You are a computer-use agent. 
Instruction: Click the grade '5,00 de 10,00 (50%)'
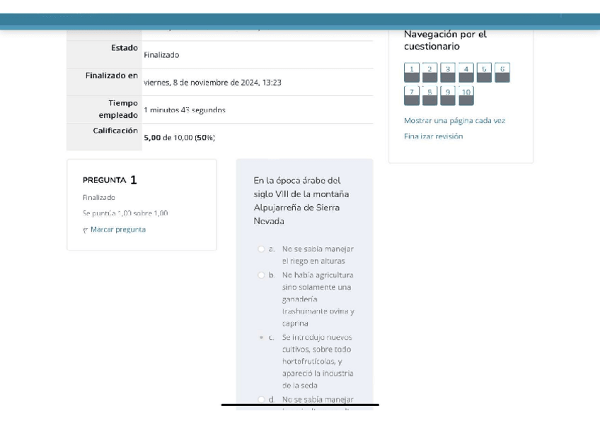179,138
